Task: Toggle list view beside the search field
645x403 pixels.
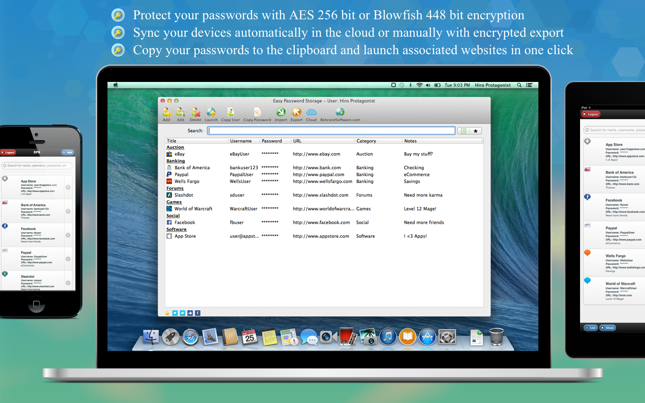Action: coord(463,130)
